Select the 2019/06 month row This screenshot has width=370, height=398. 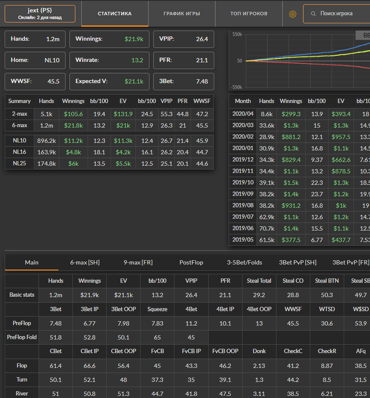300,228
